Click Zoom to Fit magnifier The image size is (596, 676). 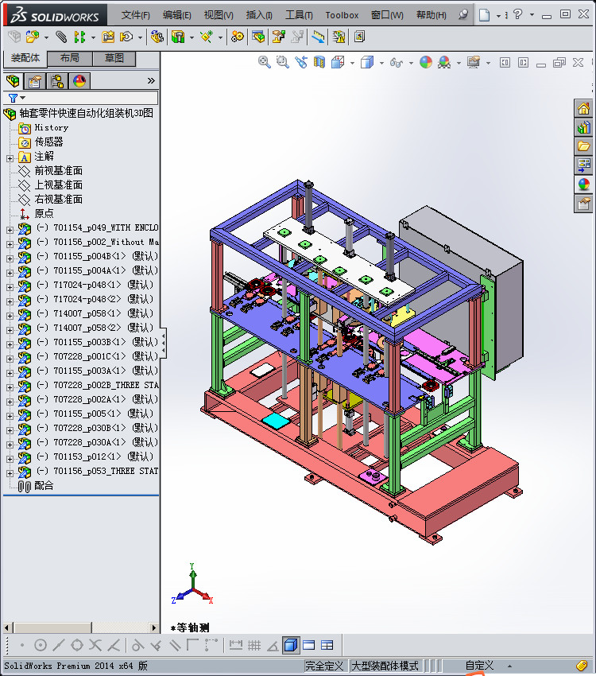(265, 63)
